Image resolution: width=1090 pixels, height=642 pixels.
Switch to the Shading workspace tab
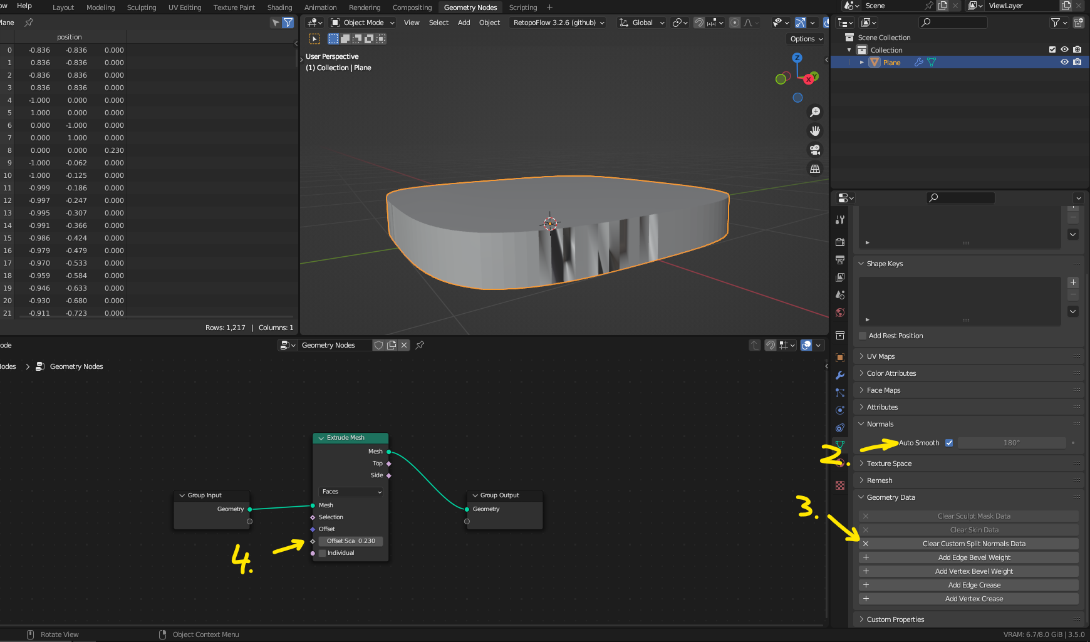pyautogui.click(x=279, y=8)
